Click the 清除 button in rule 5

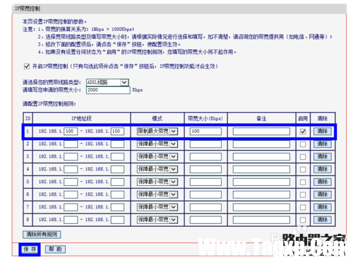point(323,182)
